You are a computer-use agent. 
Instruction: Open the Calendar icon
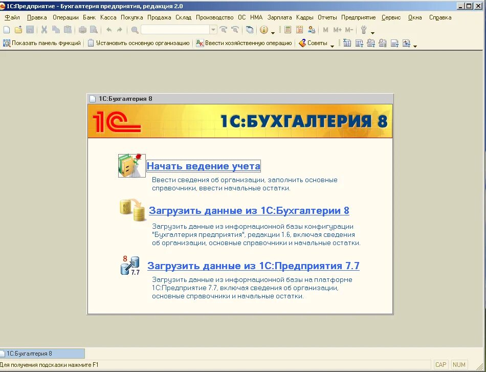point(299,30)
